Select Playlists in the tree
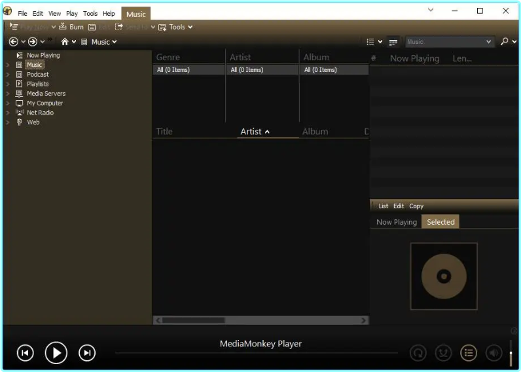The width and height of the screenshot is (521, 372). [x=37, y=84]
